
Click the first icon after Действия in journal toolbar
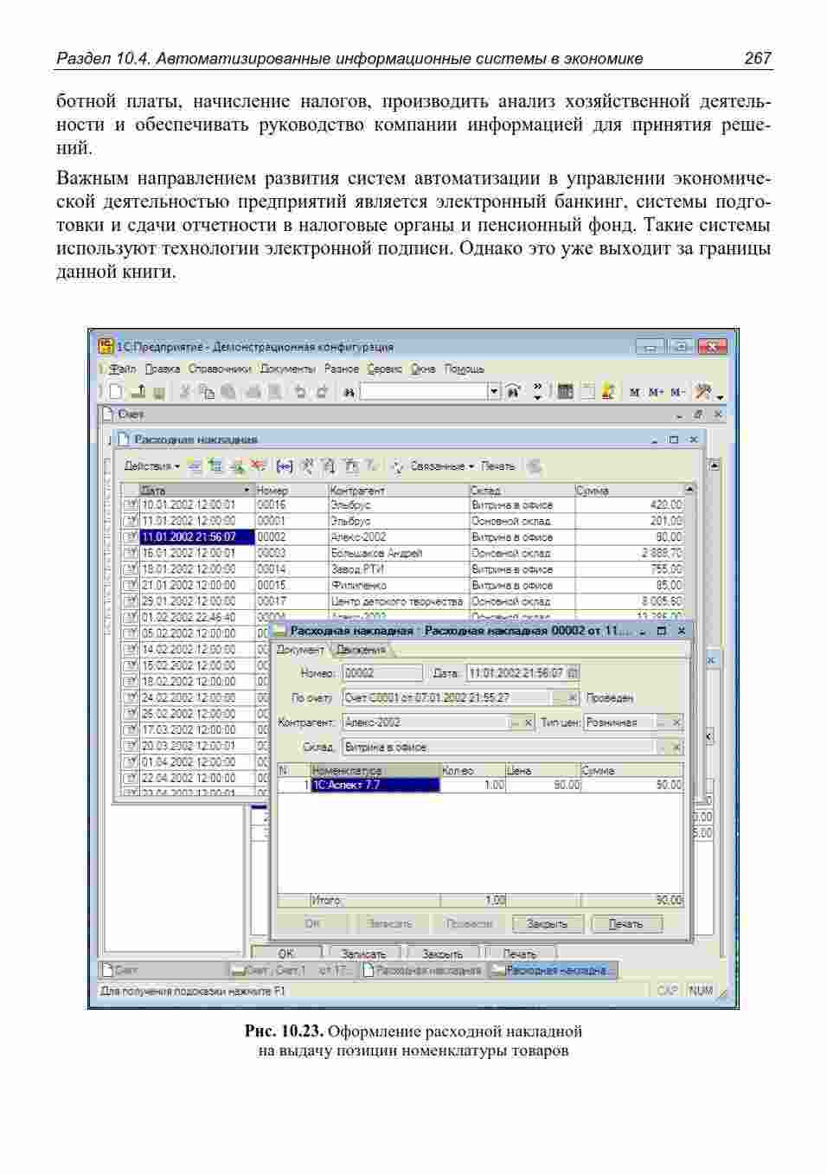(x=195, y=466)
